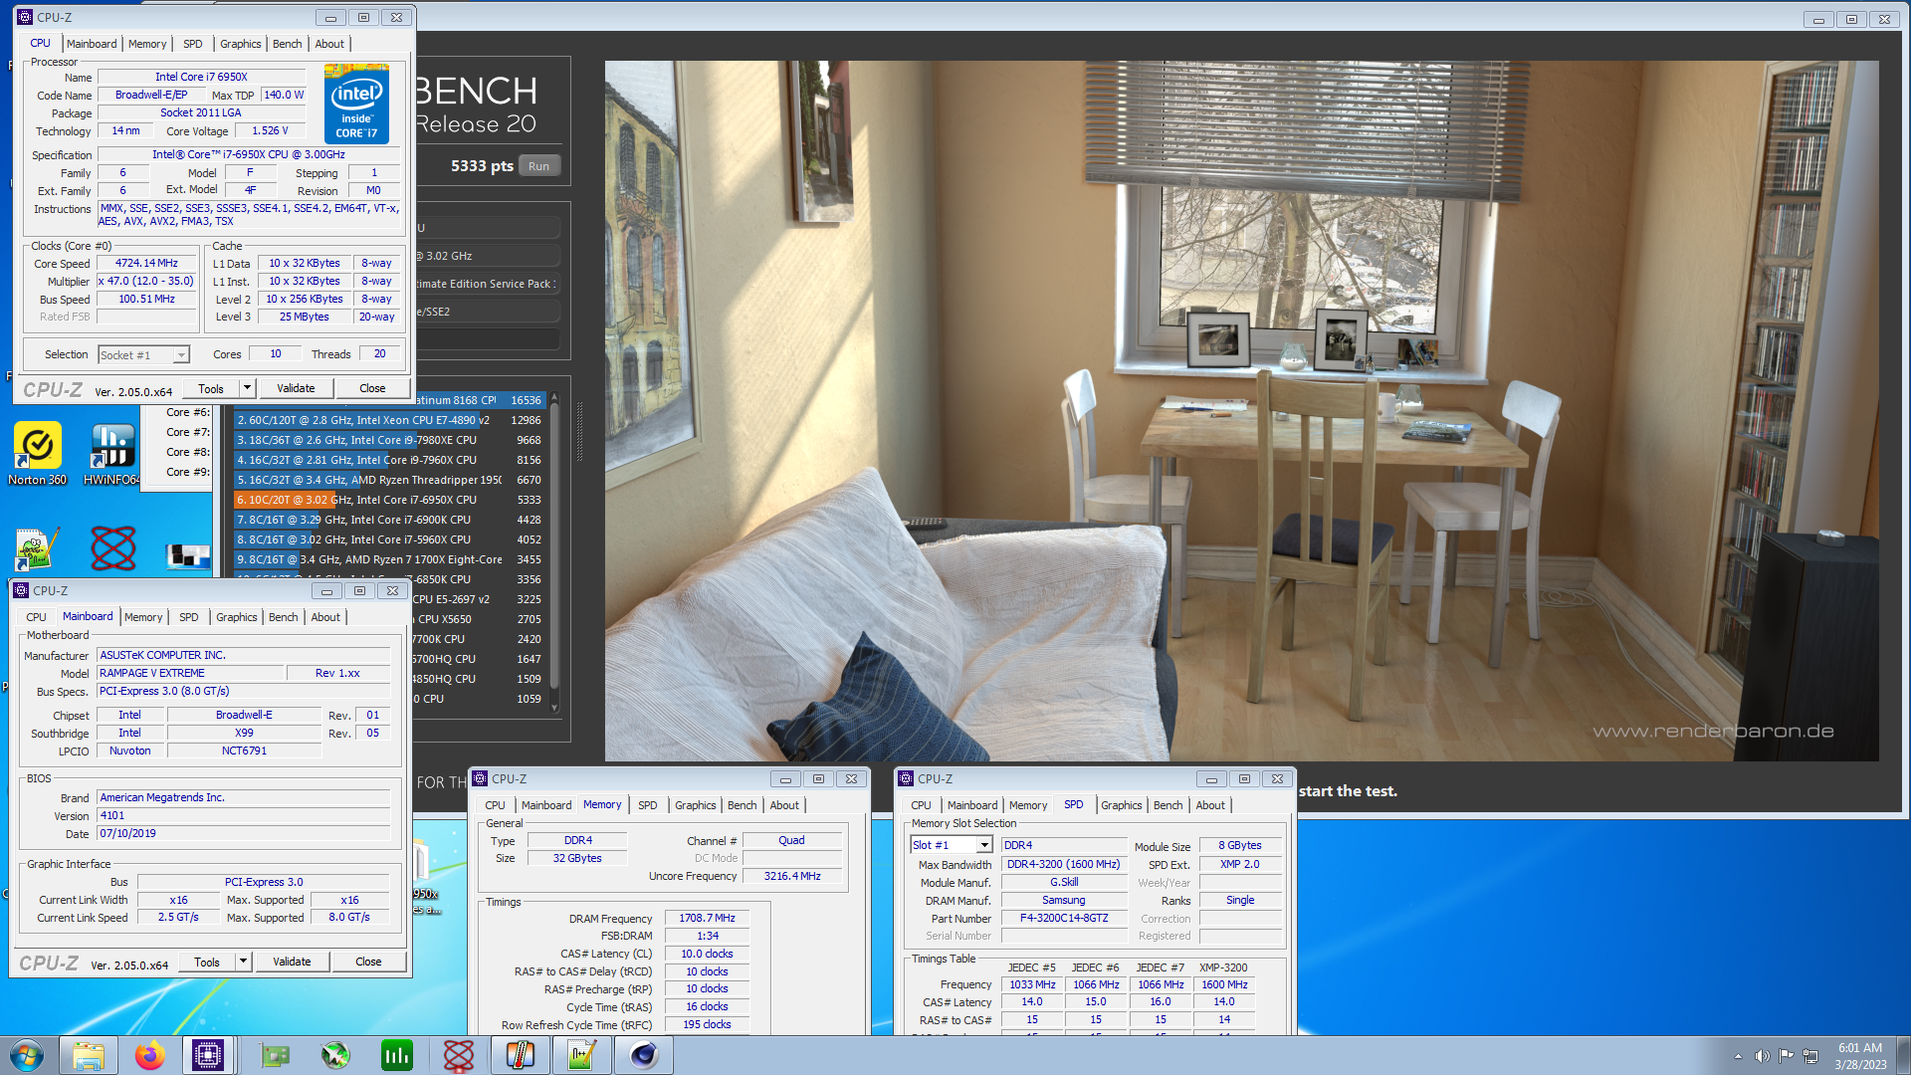The width and height of the screenshot is (1911, 1075).
Task: Click the Part Number field F4-3200C14-8GTZ
Action: (1063, 918)
